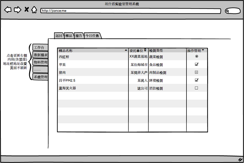Click the browser forward arrow icon
The image size is (244, 163).
[x=17, y=10]
